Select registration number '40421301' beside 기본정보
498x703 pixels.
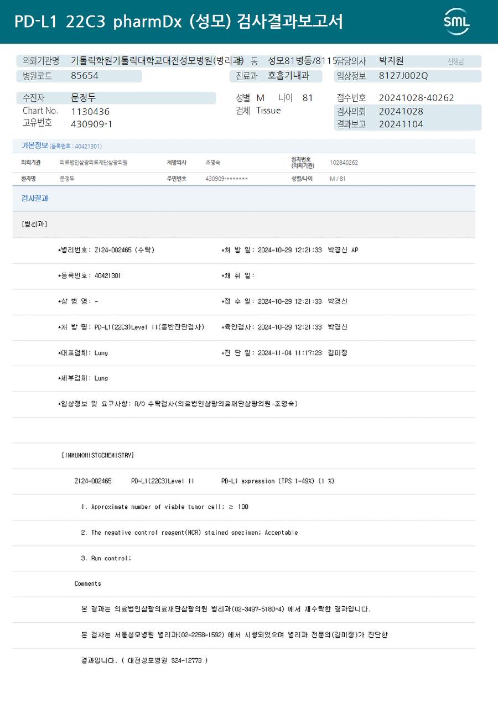pos(87,147)
